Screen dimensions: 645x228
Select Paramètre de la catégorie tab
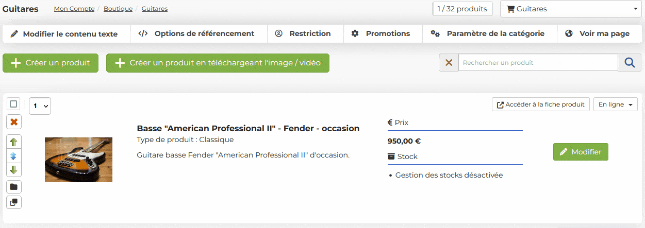(x=488, y=33)
